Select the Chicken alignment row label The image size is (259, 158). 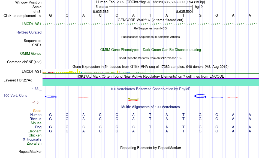35,135
